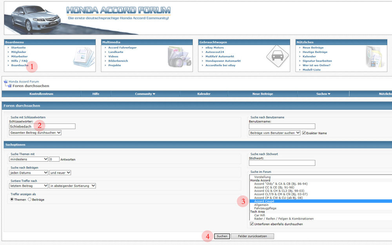Viewport: 392px width, 245px height.
Task: Open the Suchen menu in navbar
Action: click(x=323, y=94)
